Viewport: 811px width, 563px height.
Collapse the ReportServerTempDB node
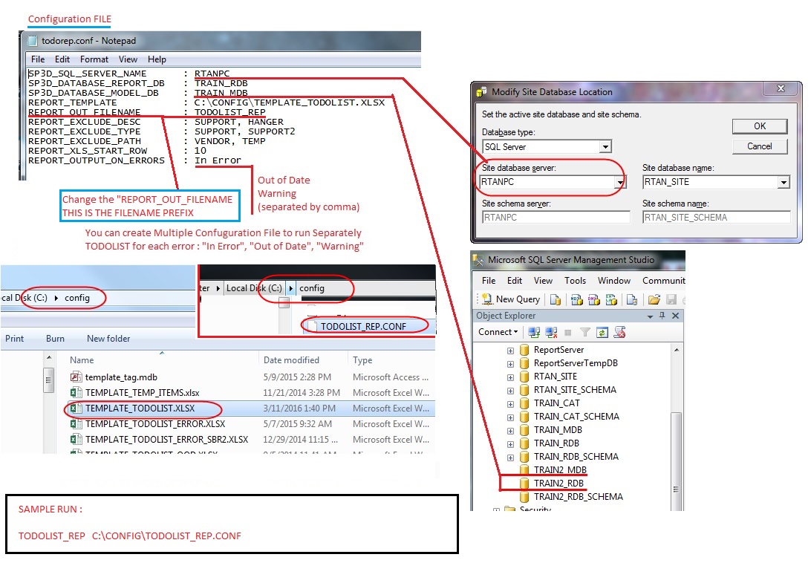(x=509, y=362)
